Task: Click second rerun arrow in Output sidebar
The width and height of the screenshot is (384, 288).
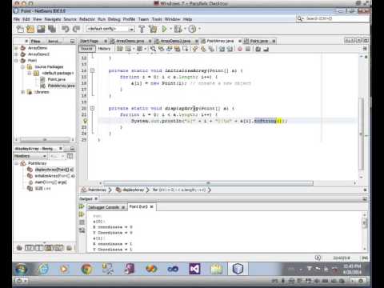Action: (82, 214)
